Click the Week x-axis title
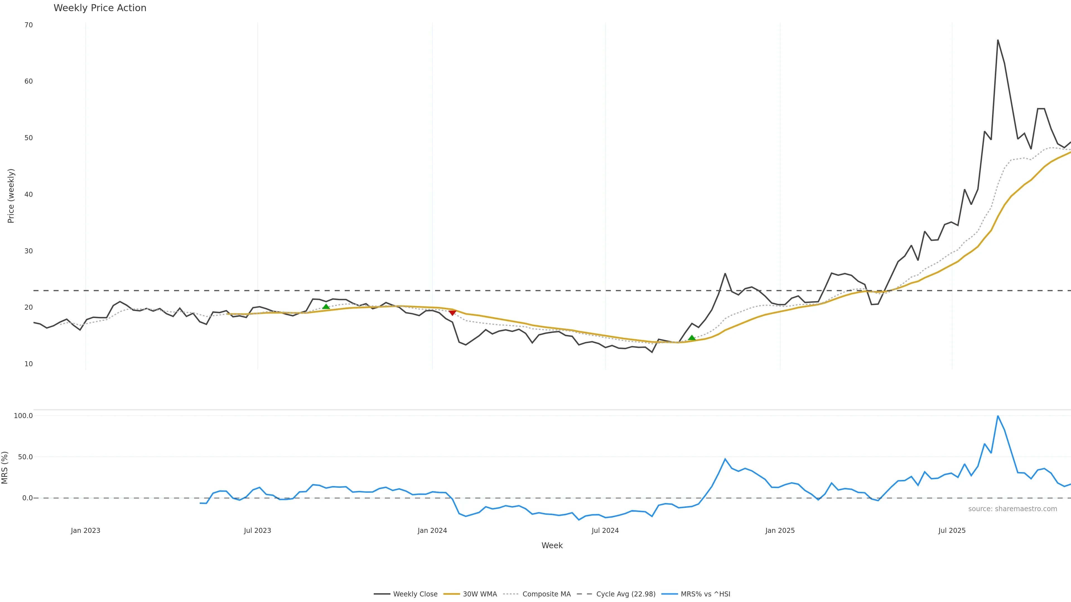This screenshot has width=1071, height=602. pos(552,545)
